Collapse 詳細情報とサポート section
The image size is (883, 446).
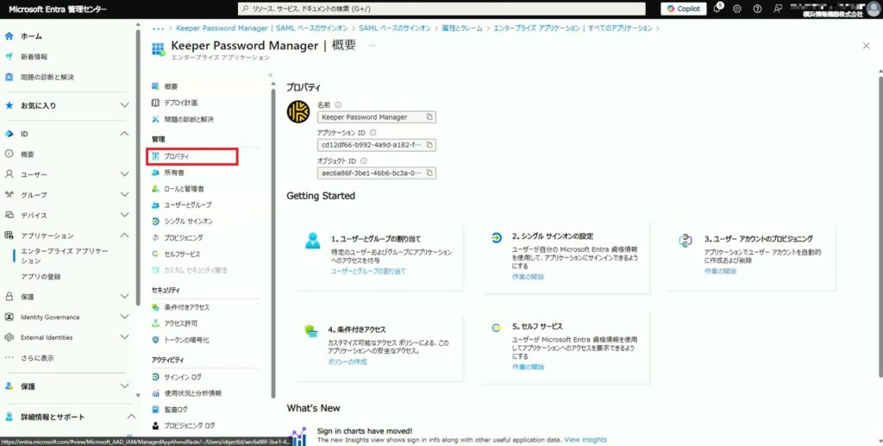(129, 417)
